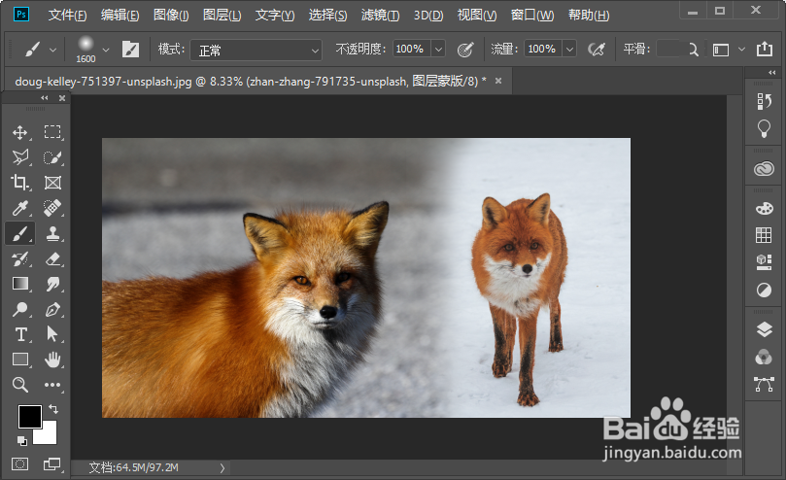
Task: Open the 窗口(W) menu
Action: 532,15
